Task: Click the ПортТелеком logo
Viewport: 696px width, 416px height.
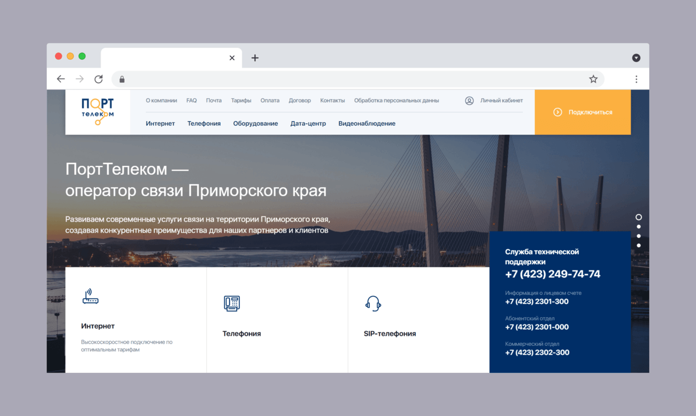Action: click(97, 111)
